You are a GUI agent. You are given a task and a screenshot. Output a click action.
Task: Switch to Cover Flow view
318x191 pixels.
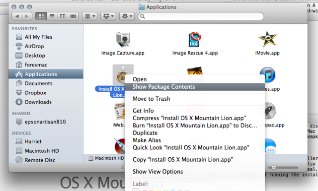point(73,16)
